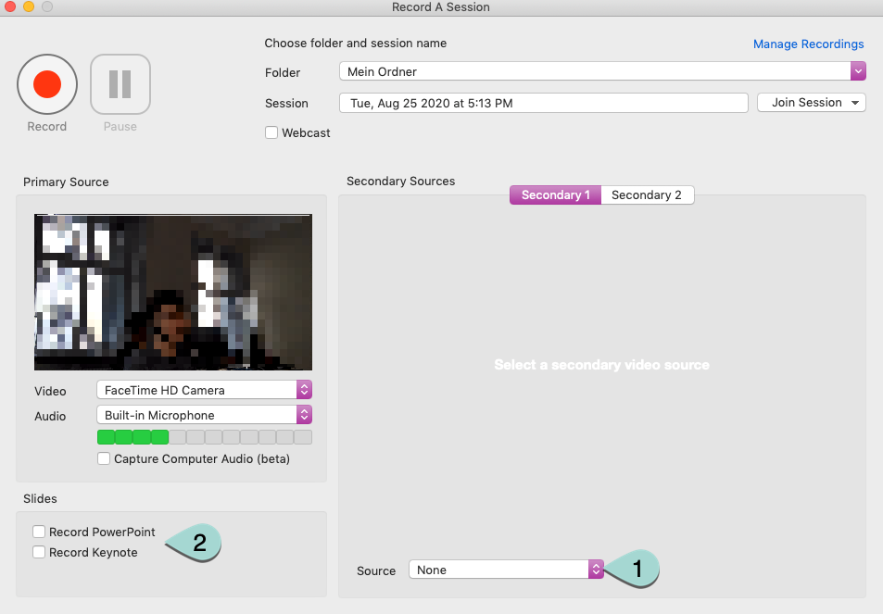Screen dimensions: 883x614
Task: Open the secondary Source dropdown set to None
Action: click(x=506, y=570)
